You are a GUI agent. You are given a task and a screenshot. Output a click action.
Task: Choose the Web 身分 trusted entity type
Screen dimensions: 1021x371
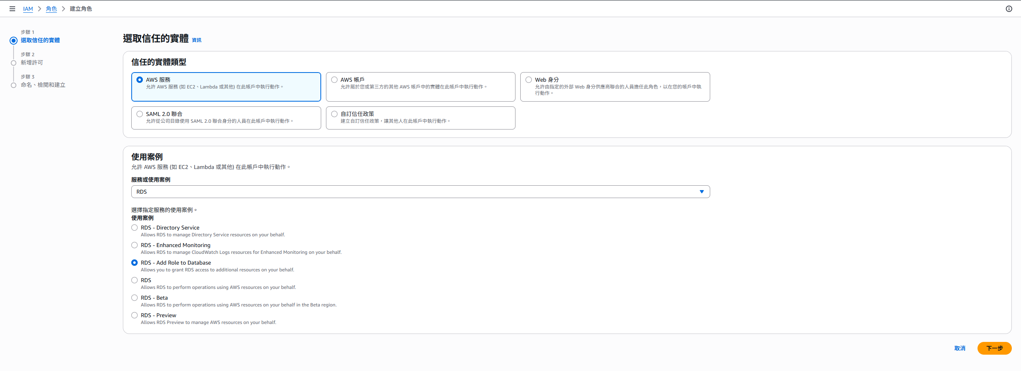pos(615,87)
